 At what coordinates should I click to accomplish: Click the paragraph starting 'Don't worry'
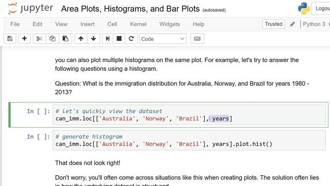click(187, 180)
